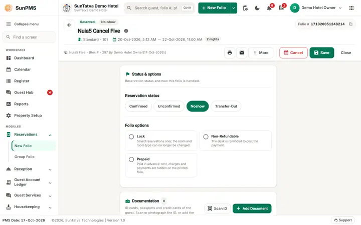Click the Property Setup gear icon
Image resolution: width=361 pixels, height=225 pixels.
click(9, 115)
